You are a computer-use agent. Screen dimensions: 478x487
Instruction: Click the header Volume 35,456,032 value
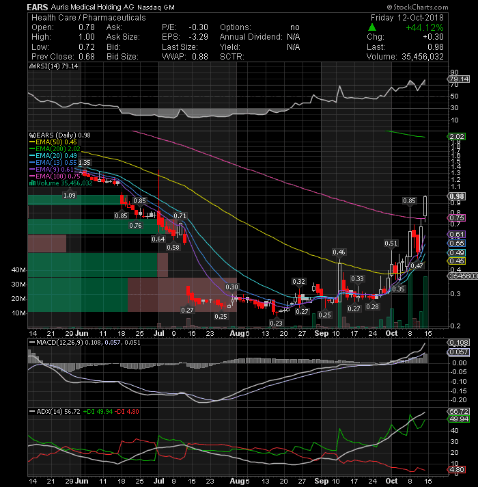[423, 57]
